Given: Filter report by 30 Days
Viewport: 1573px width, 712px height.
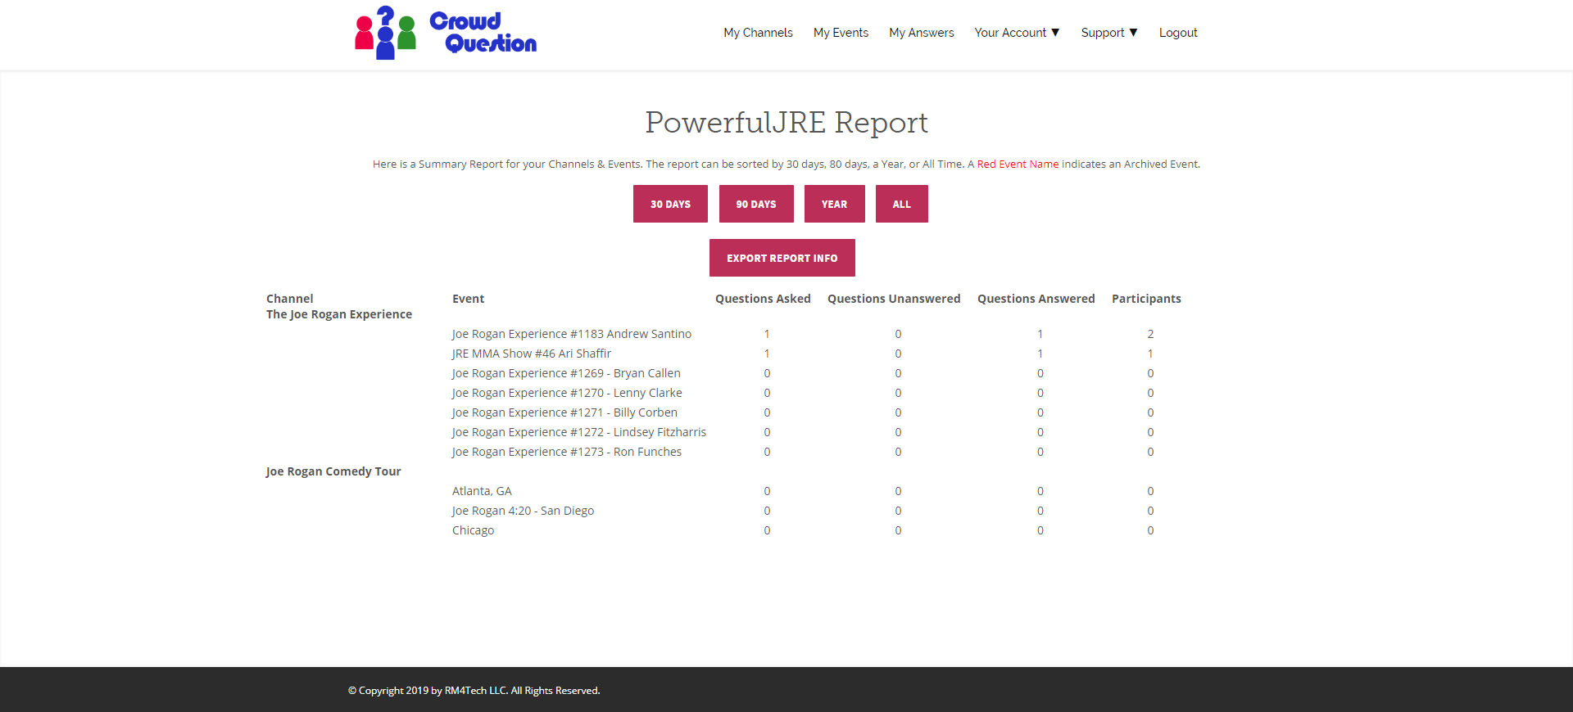Looking at the screenshot, I should (670, 204).
